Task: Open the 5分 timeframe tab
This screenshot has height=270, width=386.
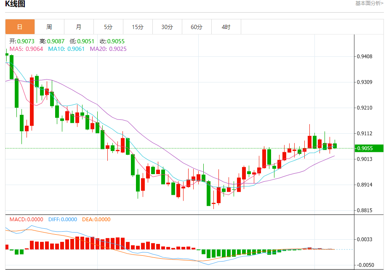Action: [108, 27]
